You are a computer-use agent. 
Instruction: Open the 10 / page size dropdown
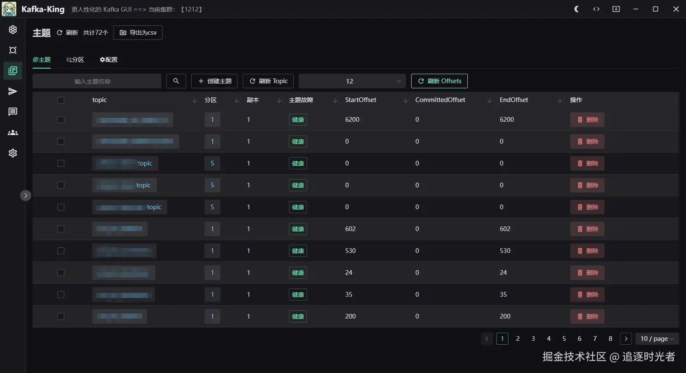657,339
